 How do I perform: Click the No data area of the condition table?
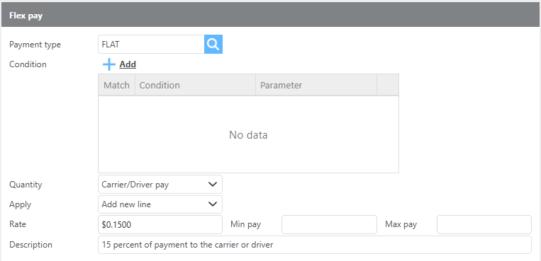[248, 134]
